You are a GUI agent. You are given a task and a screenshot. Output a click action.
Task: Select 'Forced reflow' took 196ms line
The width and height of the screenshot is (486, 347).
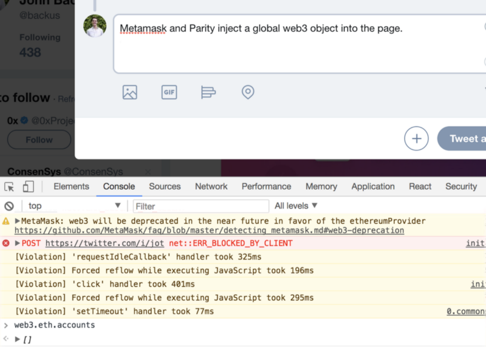pos(164,271)
